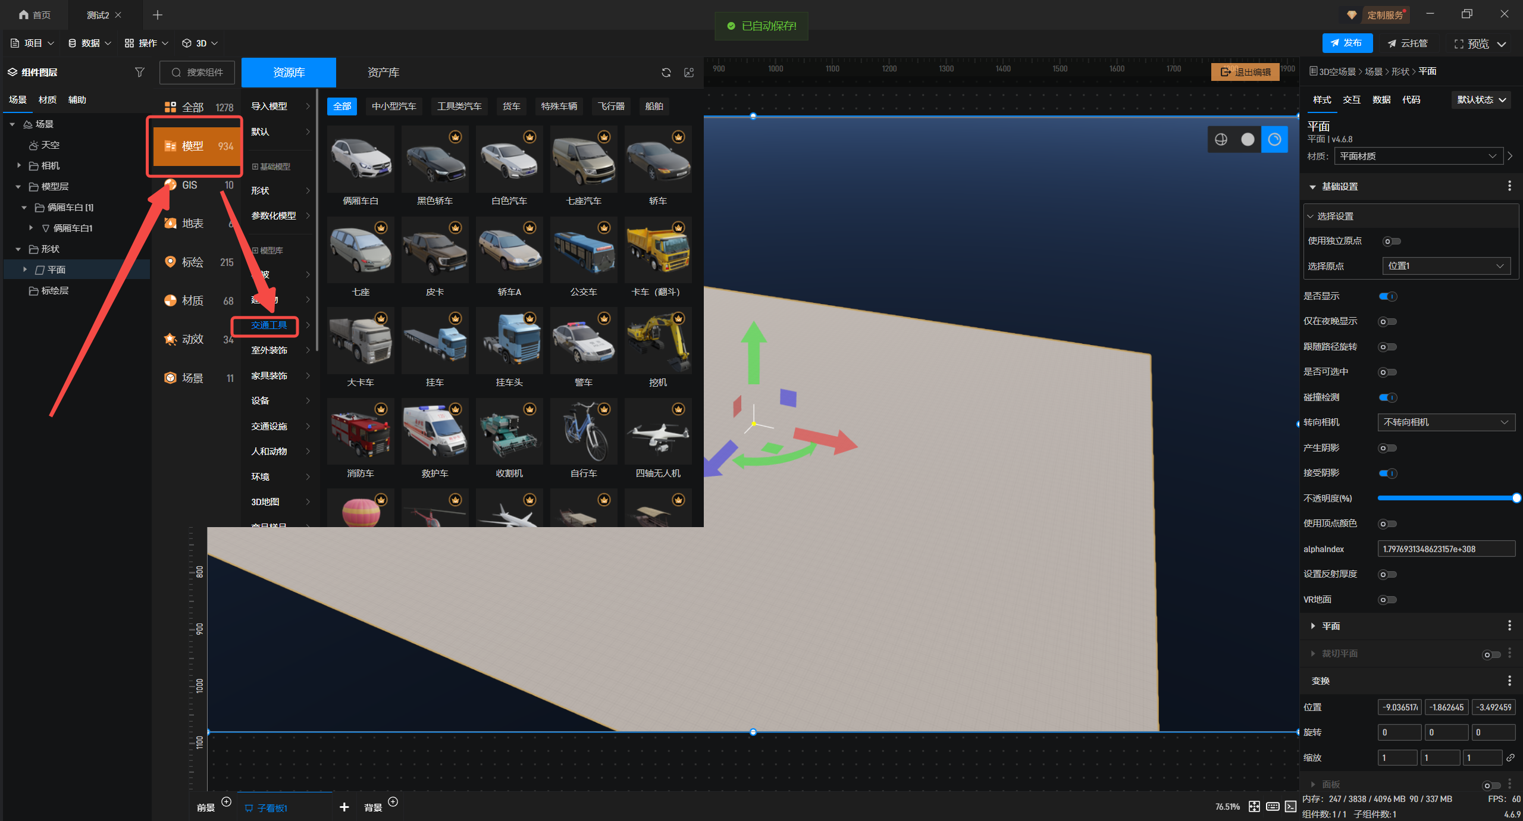
Task: Click the 退出编辑 button
Action: (1245, 72)
